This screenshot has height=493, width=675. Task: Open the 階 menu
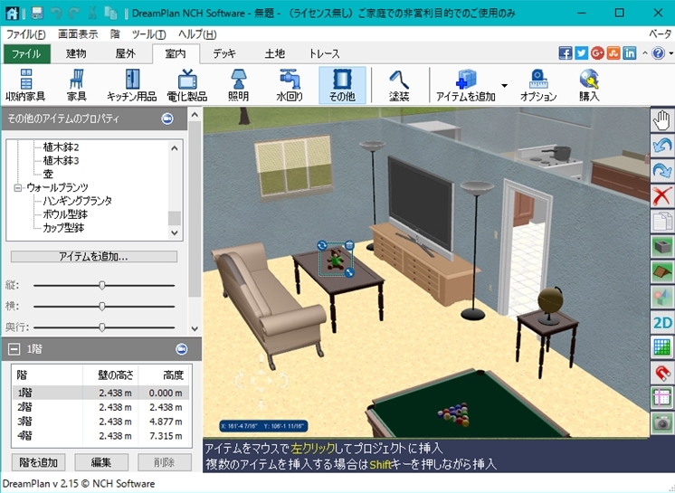tap(115, 34)
